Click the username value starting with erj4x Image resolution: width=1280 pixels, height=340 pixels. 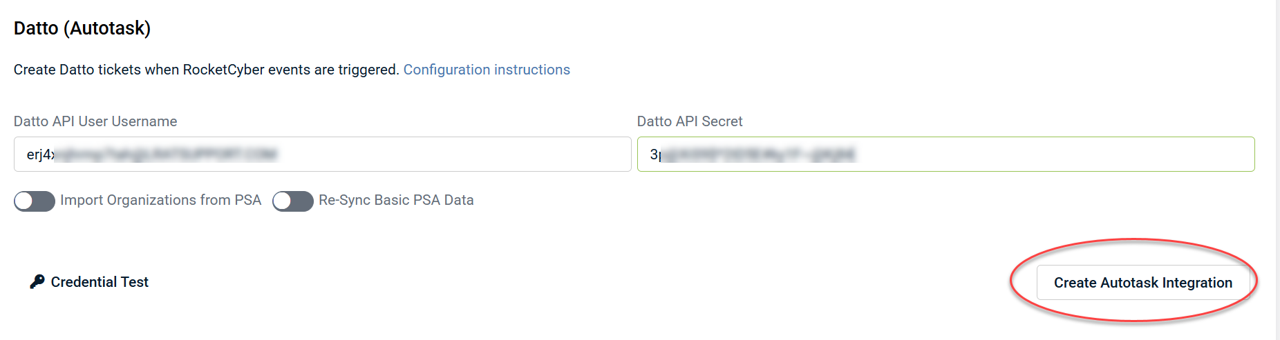point(152,154)
